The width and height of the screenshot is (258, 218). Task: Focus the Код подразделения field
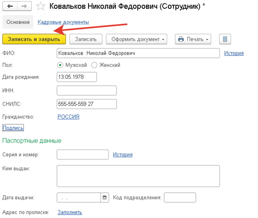tap(180, 197)
